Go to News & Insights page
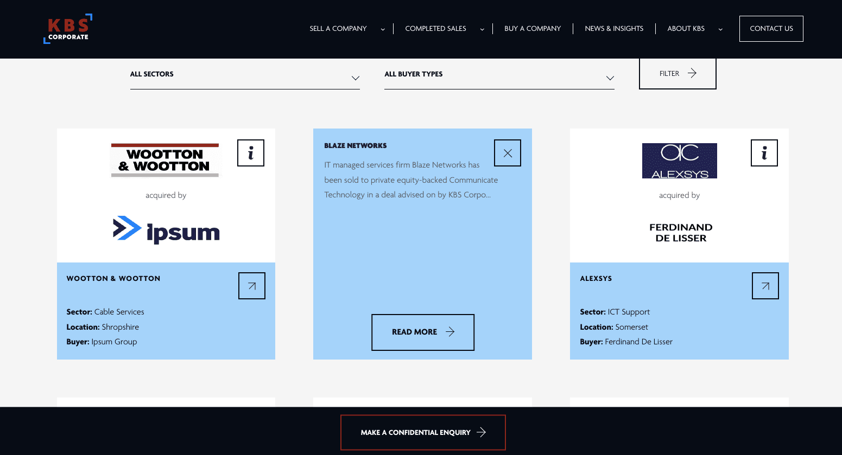842x455 pixels. (613, 29)
